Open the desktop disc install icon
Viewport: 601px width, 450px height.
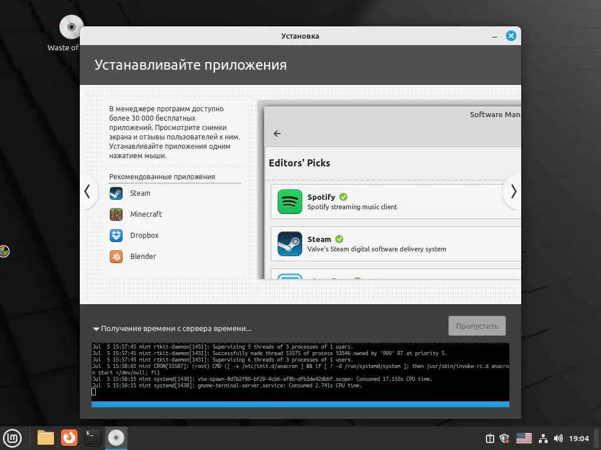pos(71,27)
